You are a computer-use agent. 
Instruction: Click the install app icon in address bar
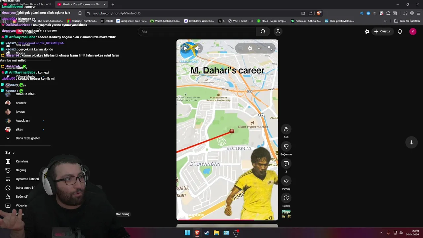(303, 13)
